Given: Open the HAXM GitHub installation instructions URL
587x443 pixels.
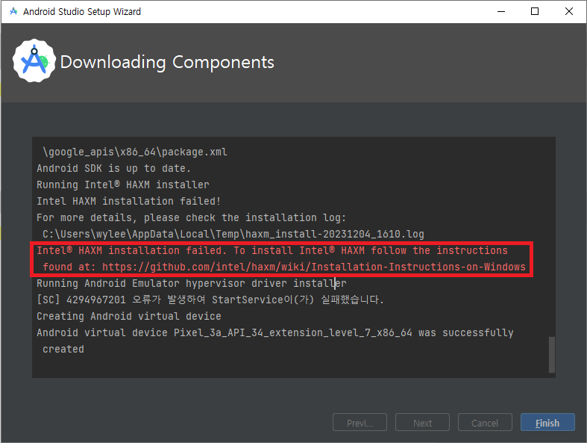Looking at the screenshot, I should tap(314, 267).
